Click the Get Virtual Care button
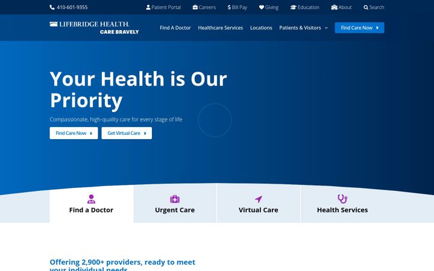Viewport: 434px width, 271px height. pos(127,133)
